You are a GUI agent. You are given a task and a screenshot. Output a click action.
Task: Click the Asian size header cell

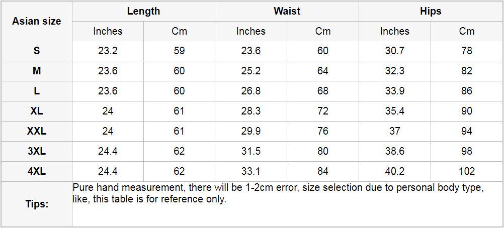click(37, 21)
